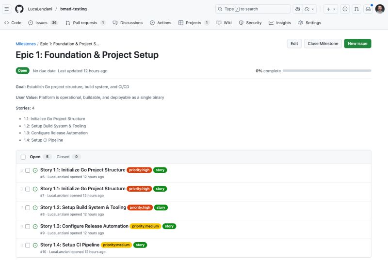Select checkbox for Story 1.3: Configure Release Automation

[x=28, y=227]
